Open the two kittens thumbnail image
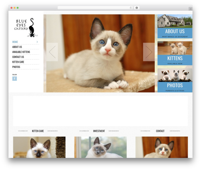The height and width of the screenshot is (170, 201). tap(175, 48)
